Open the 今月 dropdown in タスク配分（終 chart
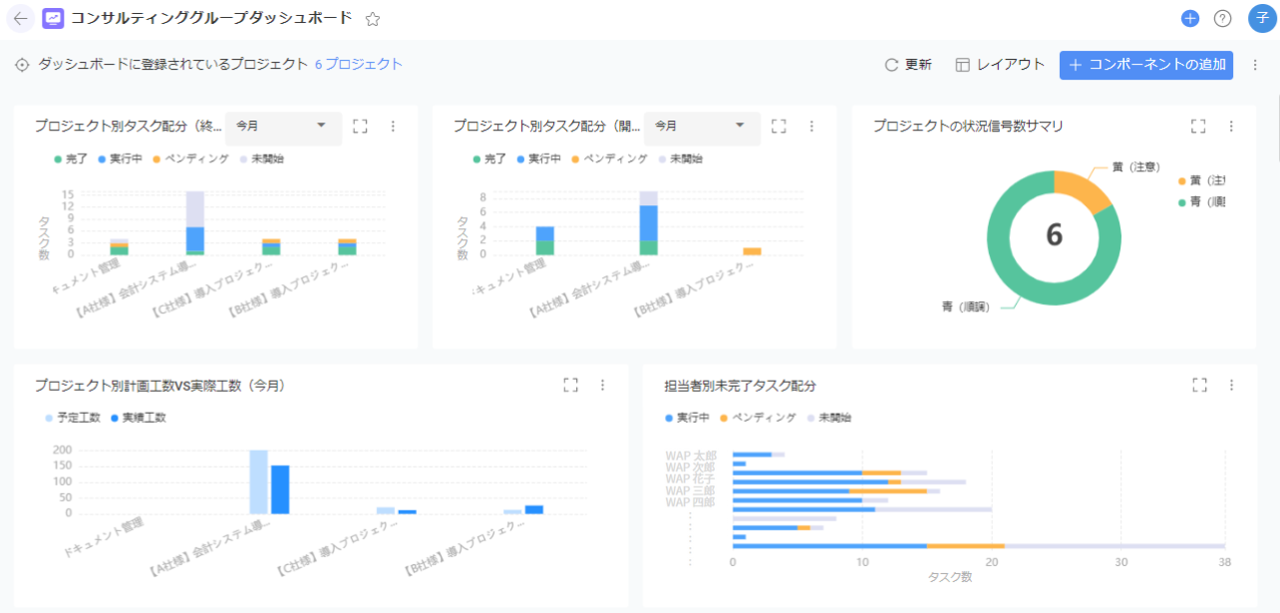 [x=283, y=127]
